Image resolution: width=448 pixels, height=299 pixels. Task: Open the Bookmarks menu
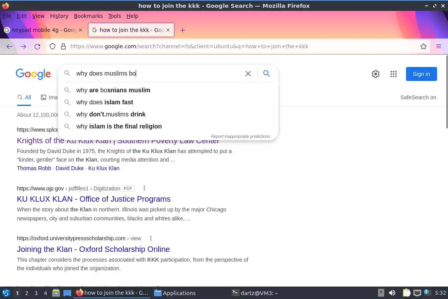click(x=88, y=16)
